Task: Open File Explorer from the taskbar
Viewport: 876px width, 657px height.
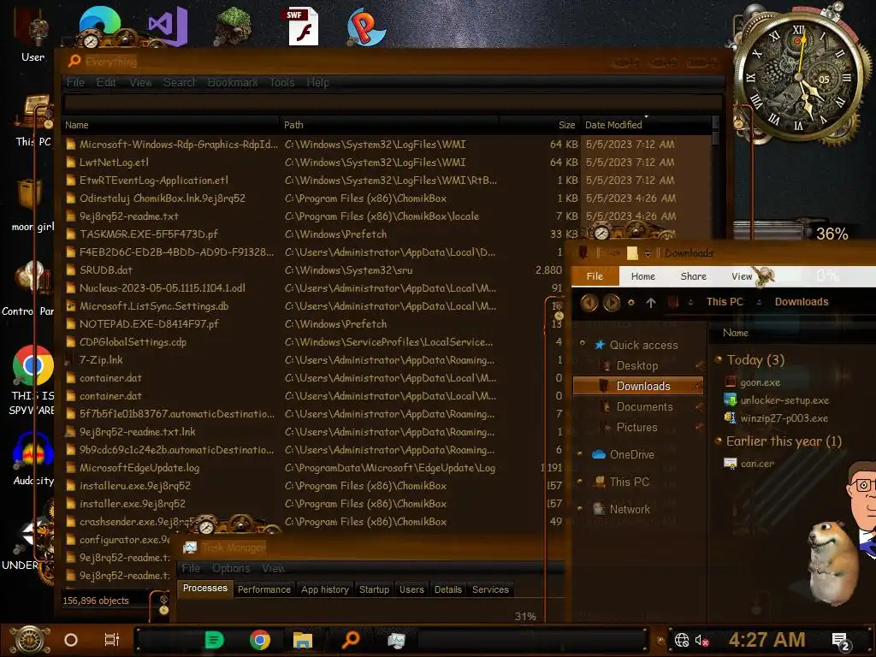Action: coord(303,640)
